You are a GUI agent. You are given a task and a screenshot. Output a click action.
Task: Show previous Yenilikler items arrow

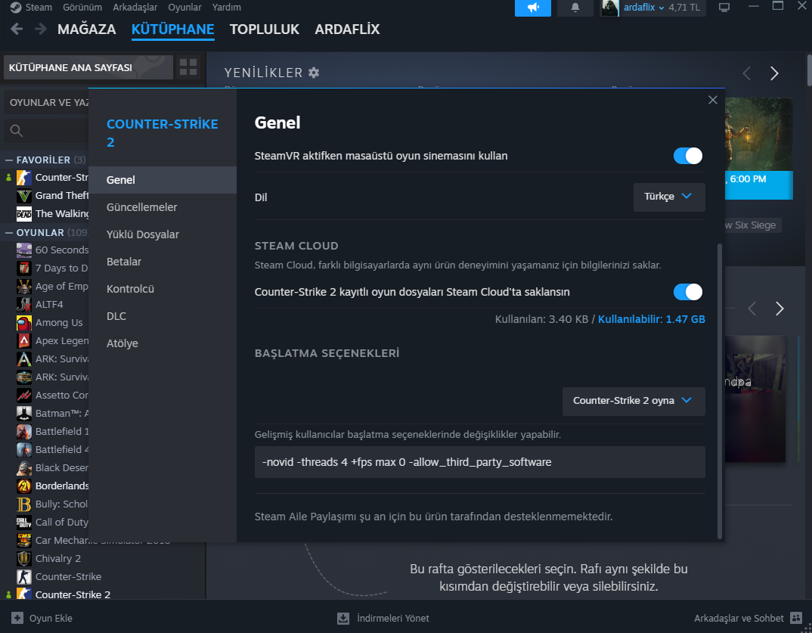(747, 73)
